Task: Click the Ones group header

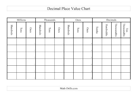Action: click(x=78, y=20)
